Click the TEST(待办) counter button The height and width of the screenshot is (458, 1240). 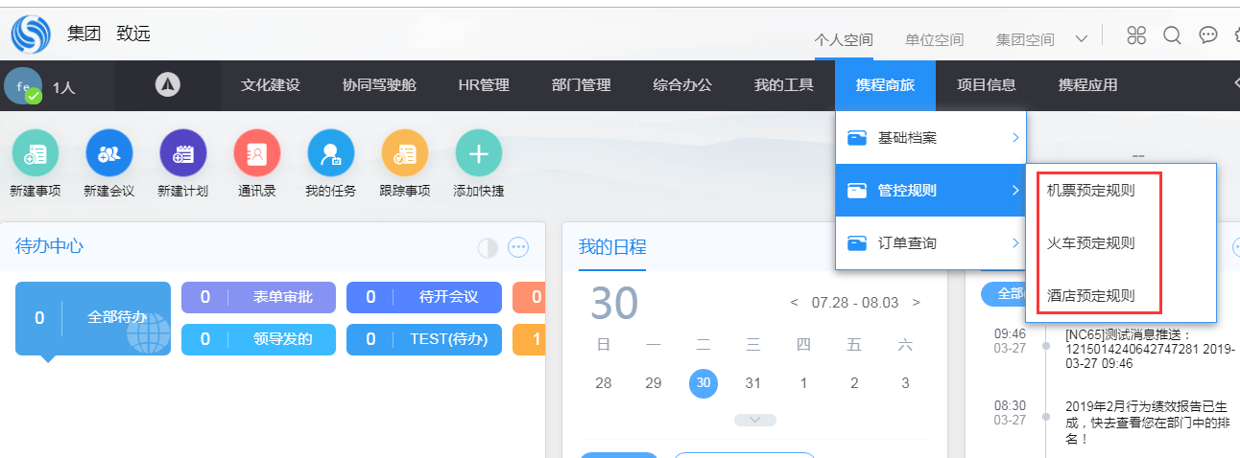424,339
